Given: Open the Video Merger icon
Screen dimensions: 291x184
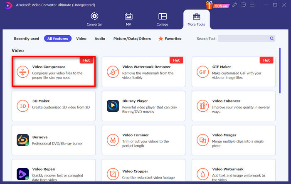Looking at the screenshot, I should click(203, 140).
